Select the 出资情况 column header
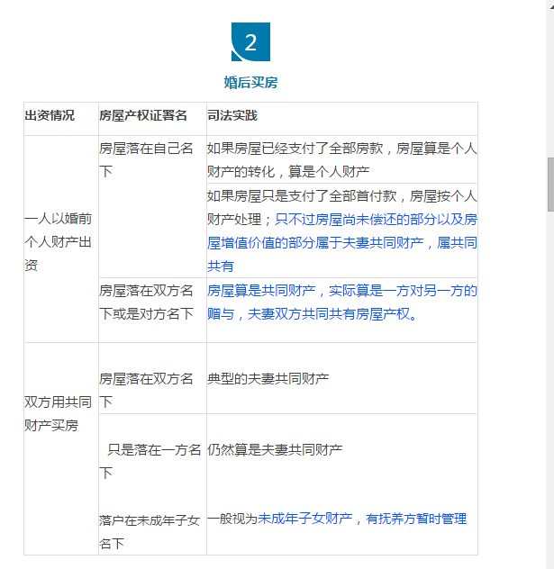The height and width of the screenshot is (569, 554). 50,116
